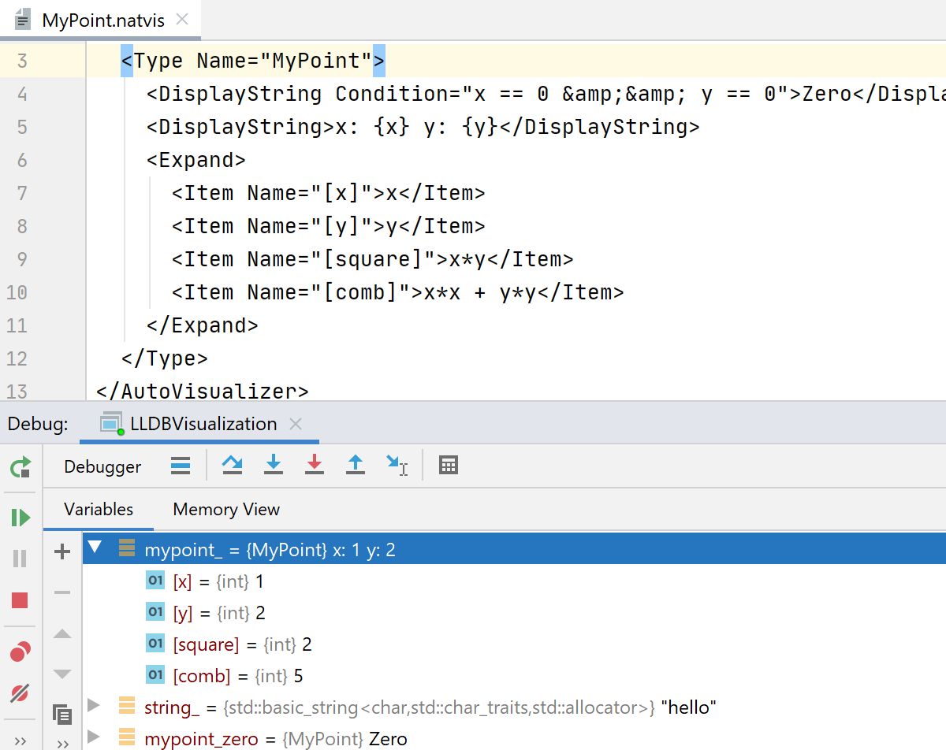The width and height of the screenshot is (946, 750).
Task: Rerun the LLDBVisualization debug session
Action: pyautogui.click(x=20, y=467)
